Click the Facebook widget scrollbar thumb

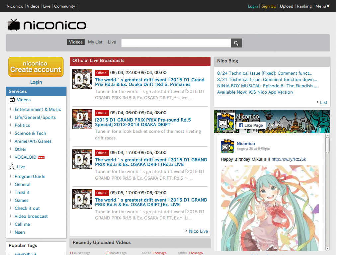coord(327,145)
